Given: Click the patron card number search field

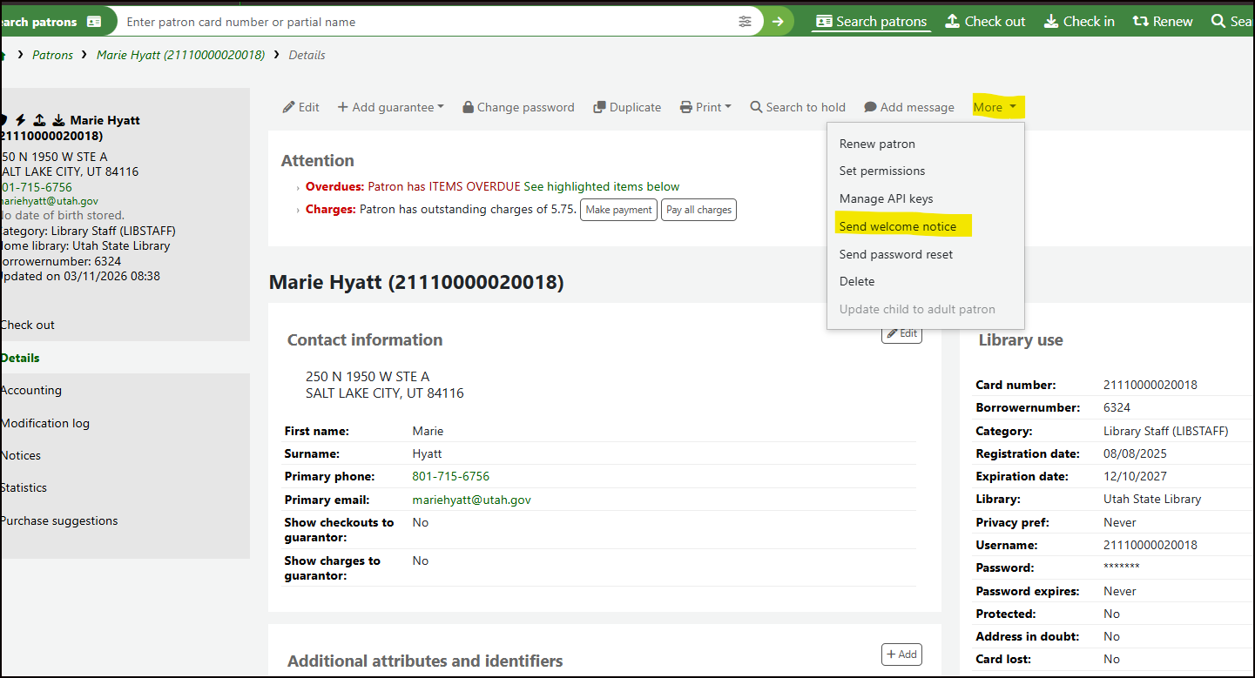Looking at the screenshot, I should (427, 21).
